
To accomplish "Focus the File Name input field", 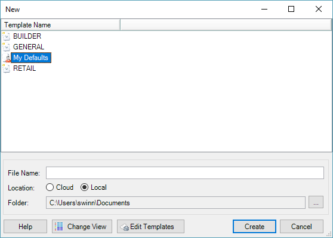I will (x=185, y=173).
